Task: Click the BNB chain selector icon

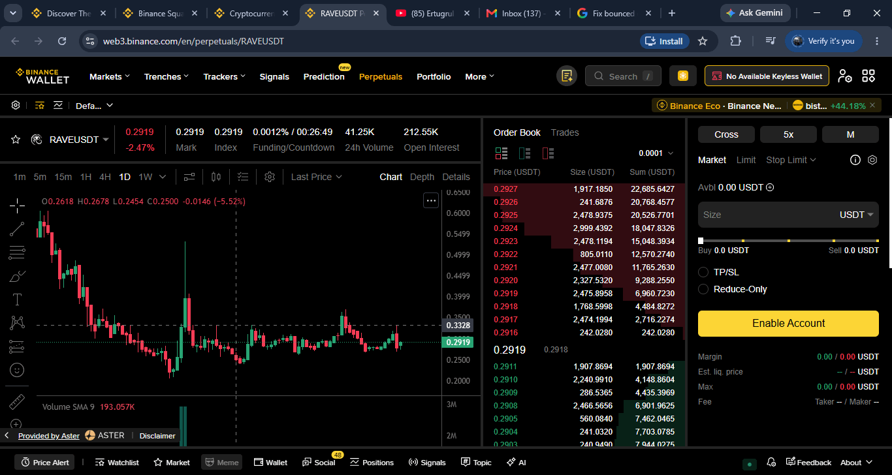Action: (683, 76)
